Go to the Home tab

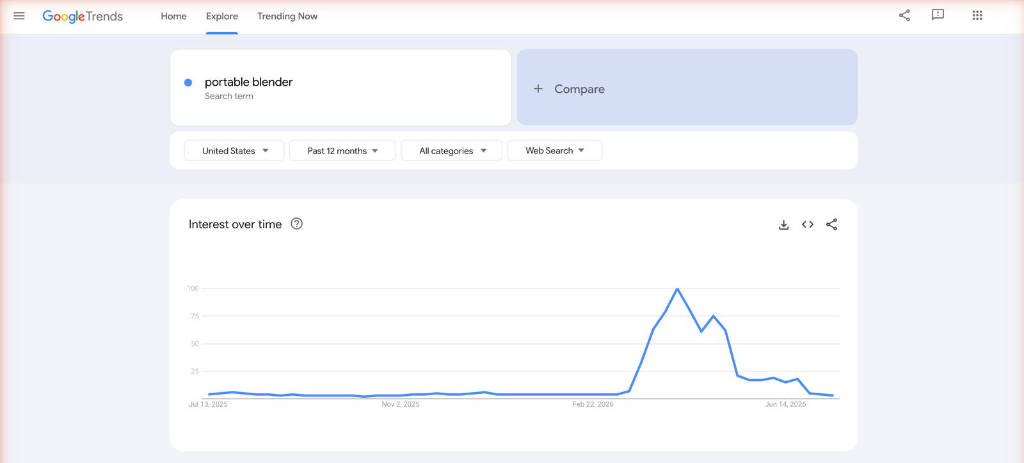coord(173,17)
